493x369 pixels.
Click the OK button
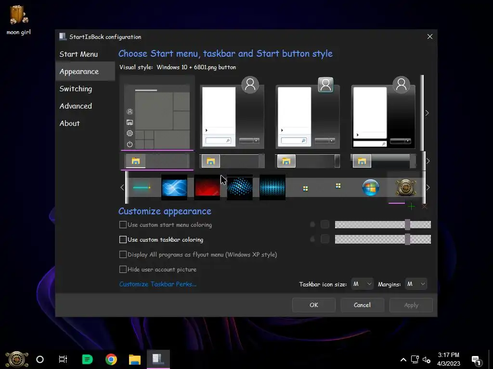coord(314,305)
